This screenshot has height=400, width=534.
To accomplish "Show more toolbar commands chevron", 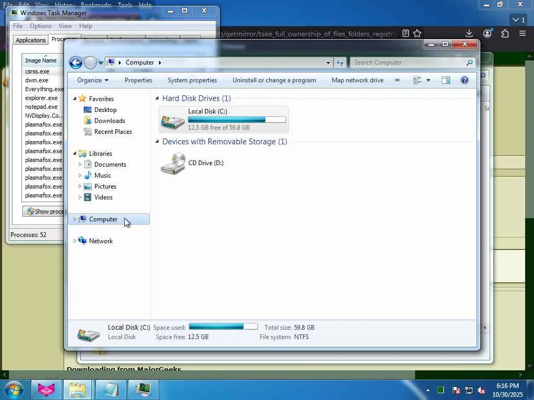I will tap(397, 80).
